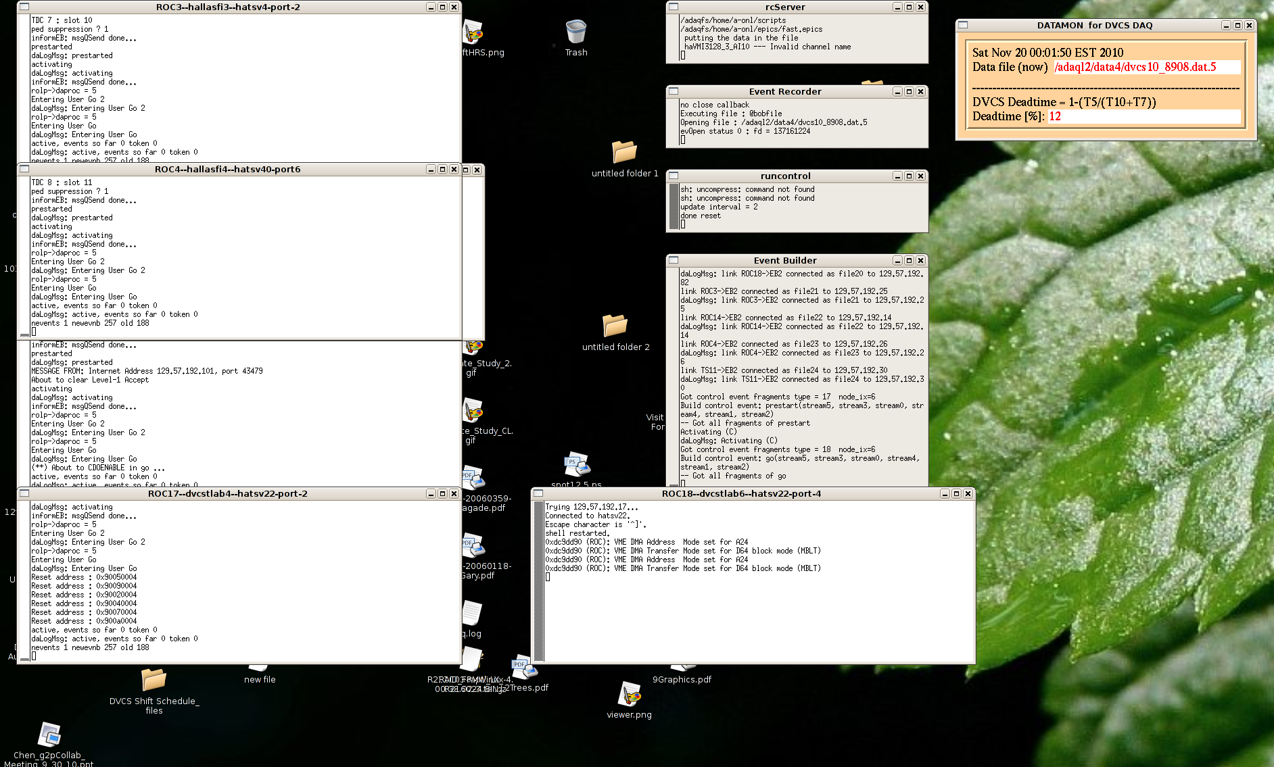The image size is (1274, 767).
Task: Focus the rcServer window title bar
Action: click(x=785, y=7)
